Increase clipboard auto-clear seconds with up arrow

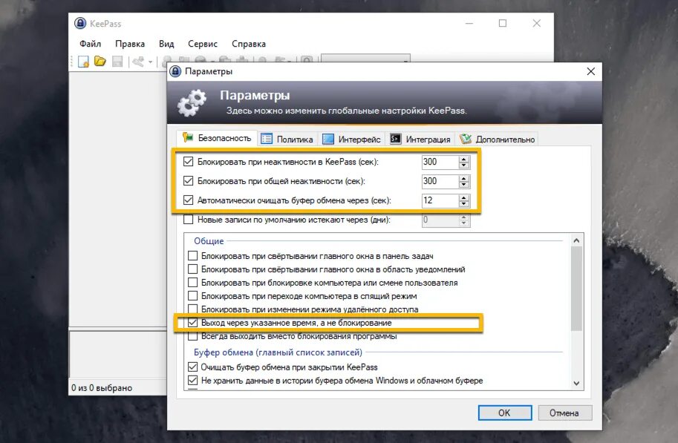coord(464,197)
